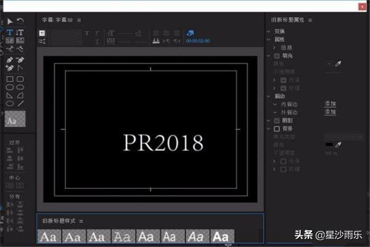The image size is (370, 247).
Task: Open the 字幕 panel menu
Action: pyautogui.click(x=79, y=20)
